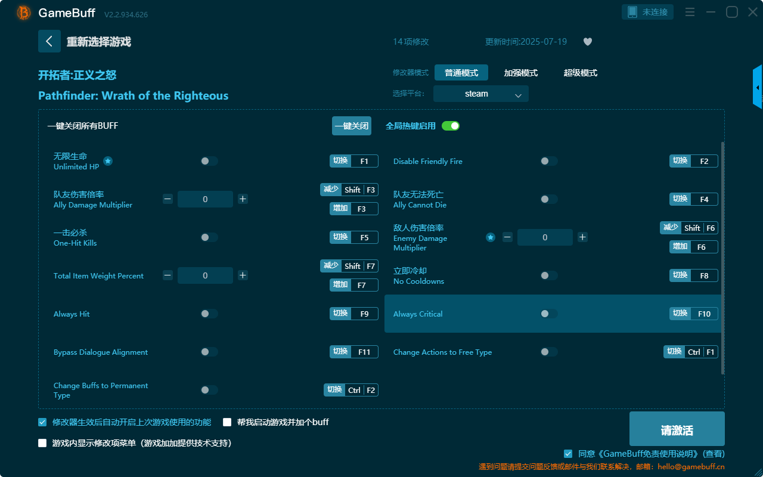Image resolution: width=763 pixels, height=477 pixels.
Task: Click the vertical scrollbar of cheat list
Action: (723, 256)
